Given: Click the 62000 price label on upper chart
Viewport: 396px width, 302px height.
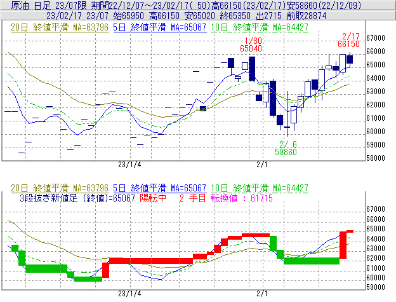Looking at the screenshot, I should [376, 105].
